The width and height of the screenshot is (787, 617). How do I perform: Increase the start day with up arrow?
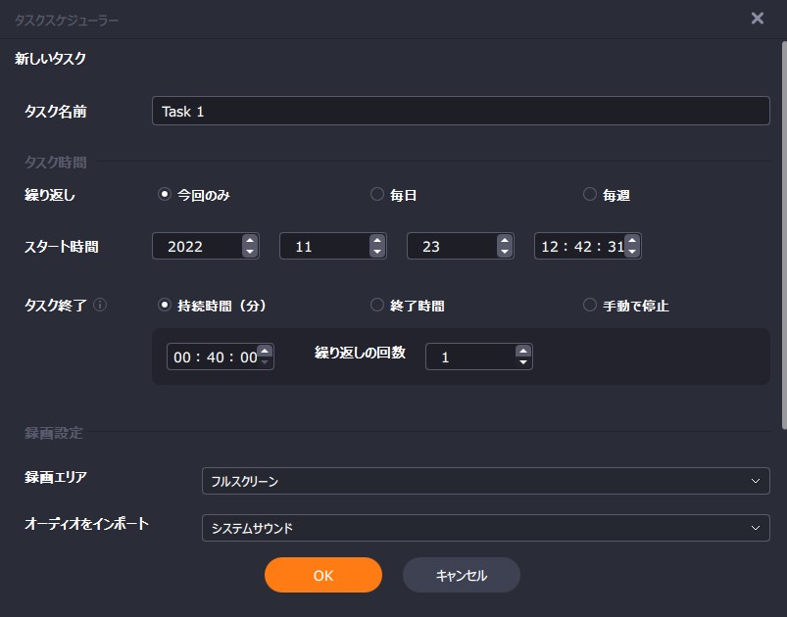[505, 240]
